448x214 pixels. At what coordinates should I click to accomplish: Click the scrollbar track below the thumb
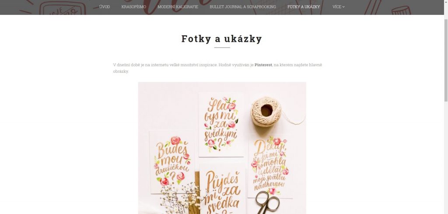[446, 156]
